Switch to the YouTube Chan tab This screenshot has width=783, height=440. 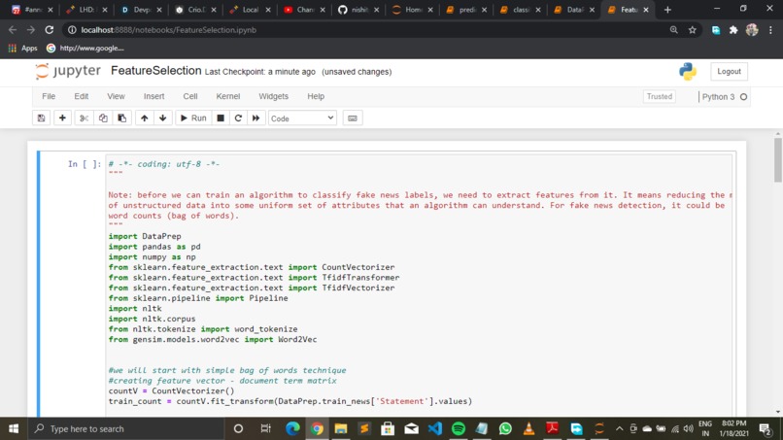[x=304, y=10]
